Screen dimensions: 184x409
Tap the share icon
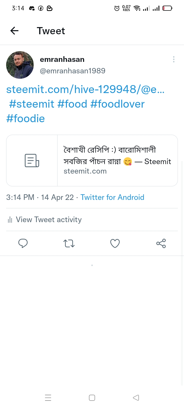[161, 243]
